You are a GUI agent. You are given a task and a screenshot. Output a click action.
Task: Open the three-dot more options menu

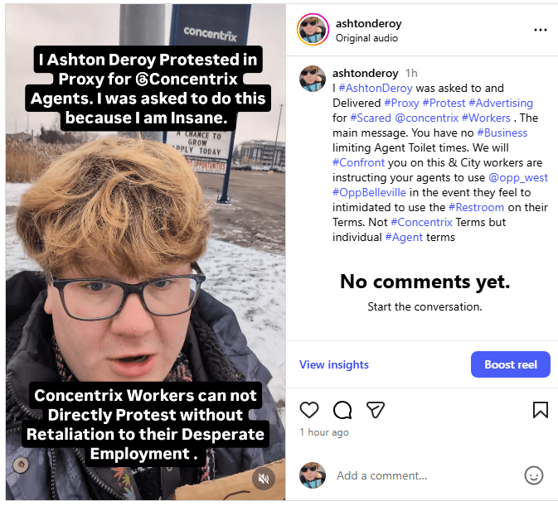(541, 30)
